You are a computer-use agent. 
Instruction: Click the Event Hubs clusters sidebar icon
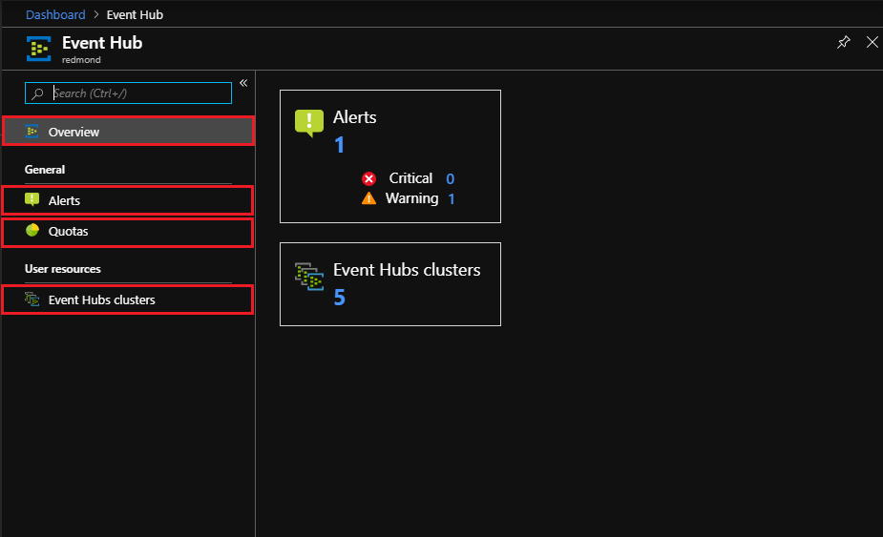coord(32,299)
